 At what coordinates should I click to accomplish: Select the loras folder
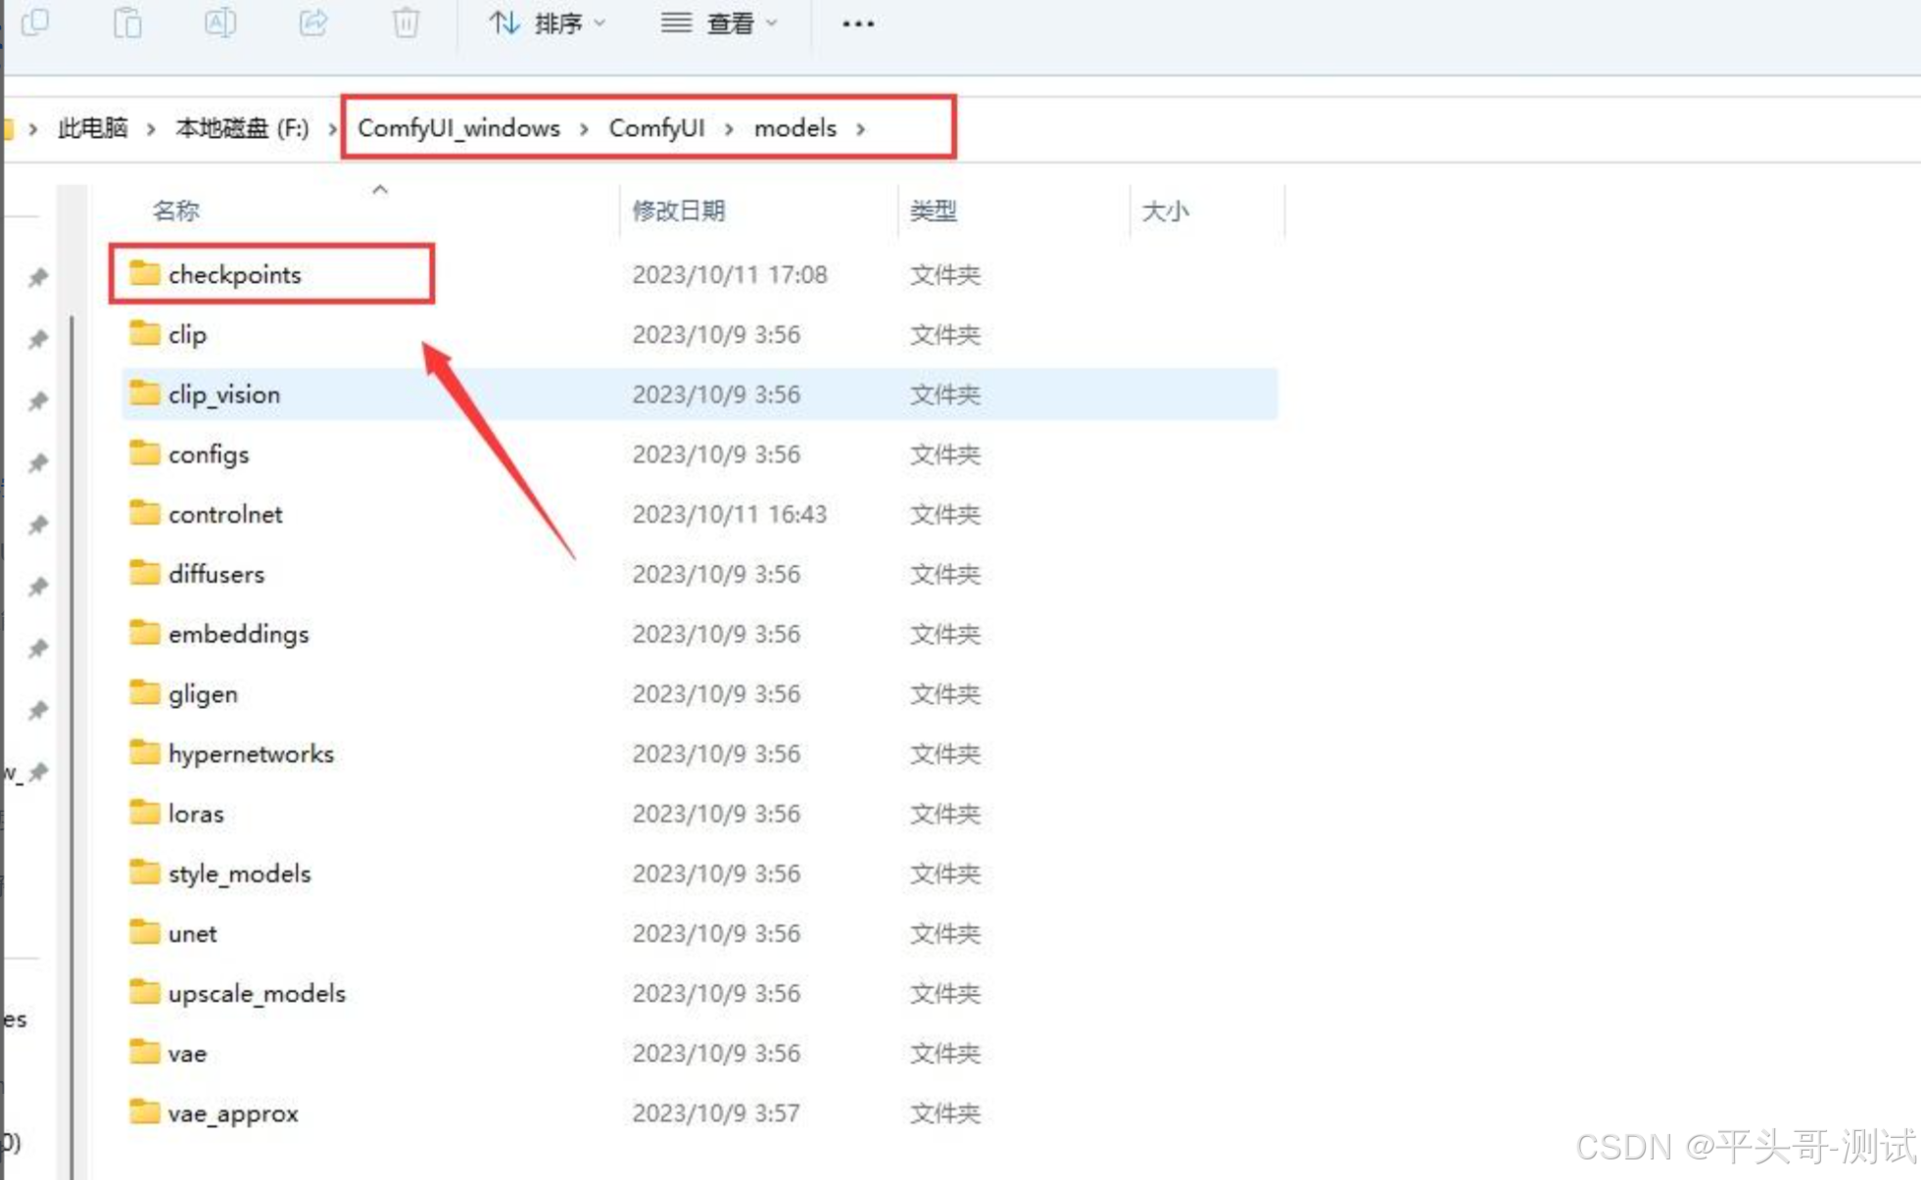point(195,814)
